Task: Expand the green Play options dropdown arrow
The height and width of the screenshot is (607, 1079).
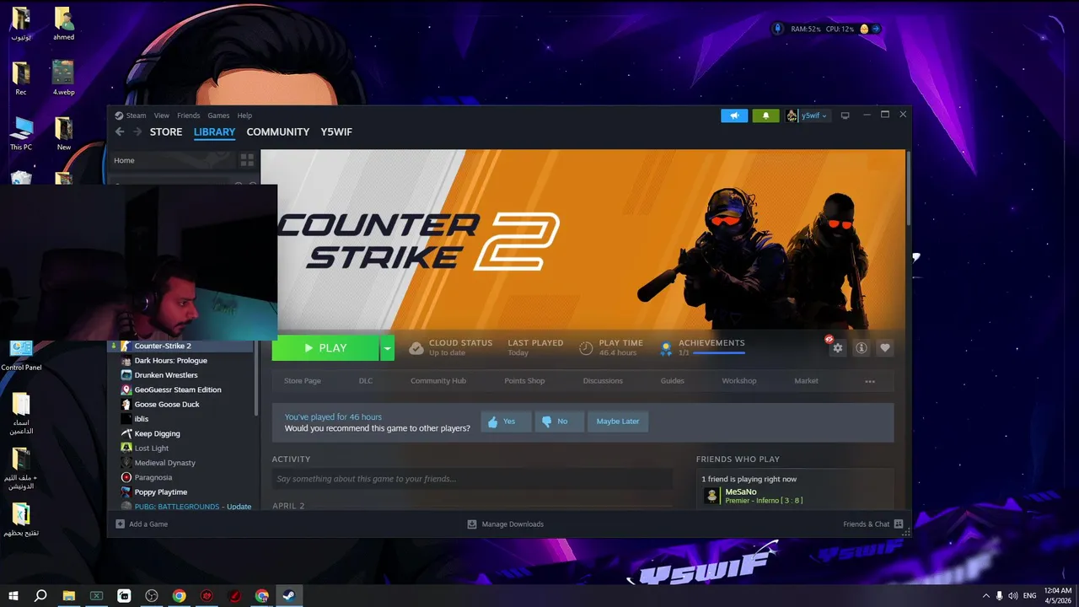Action: tap(387, 347)
